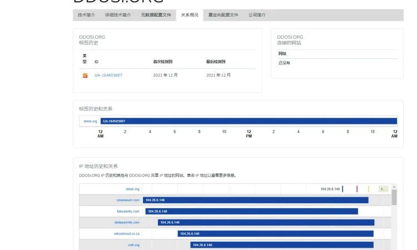
Task: Click statepermits.com's 104.26.6.140 bar
Action: tap(266, 222)
